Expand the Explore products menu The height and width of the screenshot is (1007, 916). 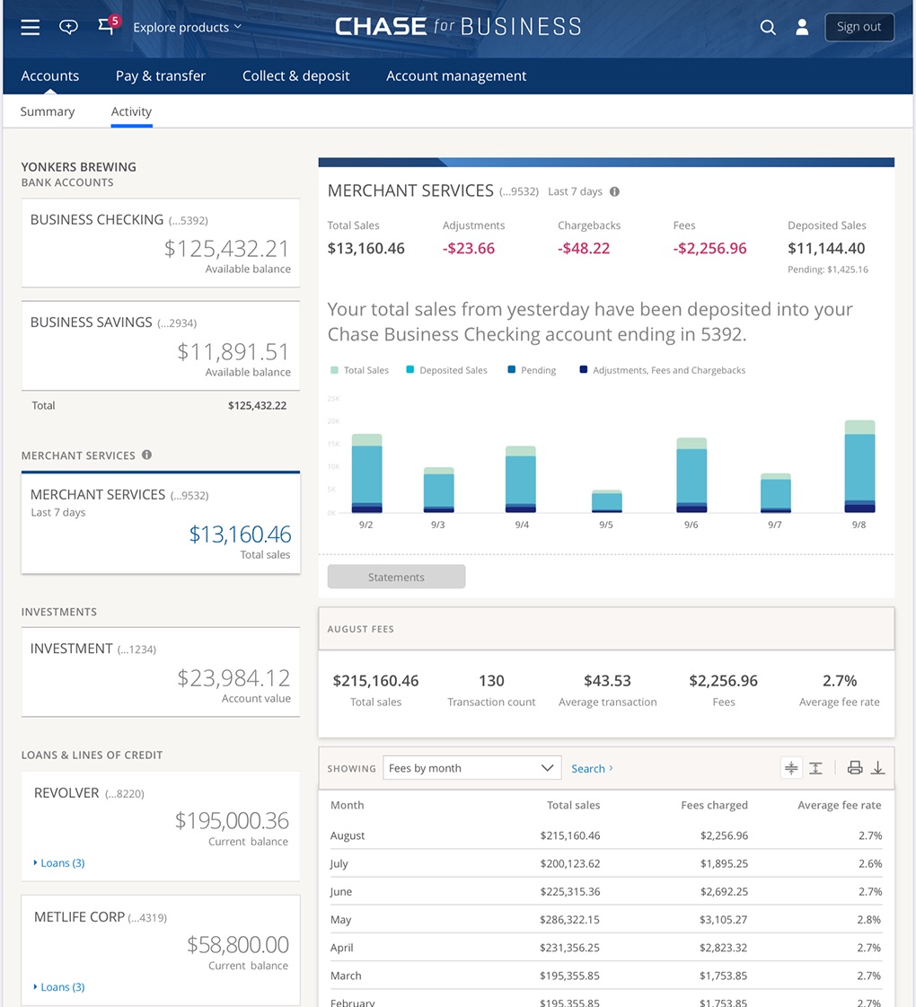tap(187, 27)
